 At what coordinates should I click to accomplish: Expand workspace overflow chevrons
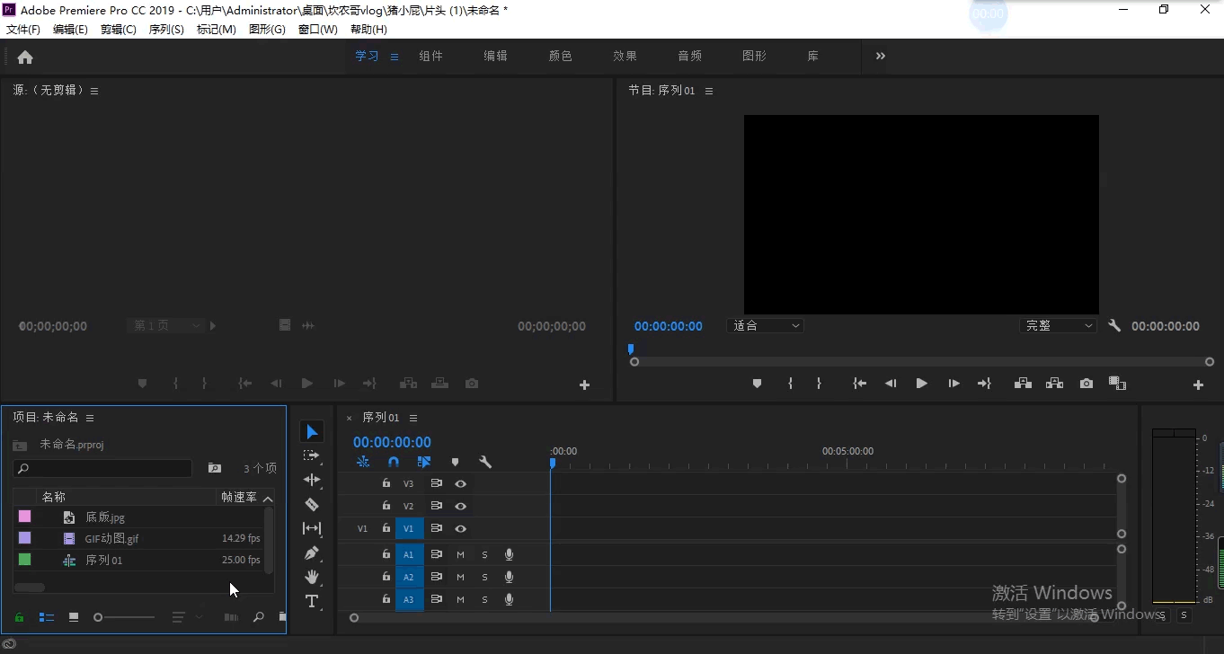[881, 56]
